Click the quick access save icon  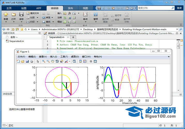(99, 8)
